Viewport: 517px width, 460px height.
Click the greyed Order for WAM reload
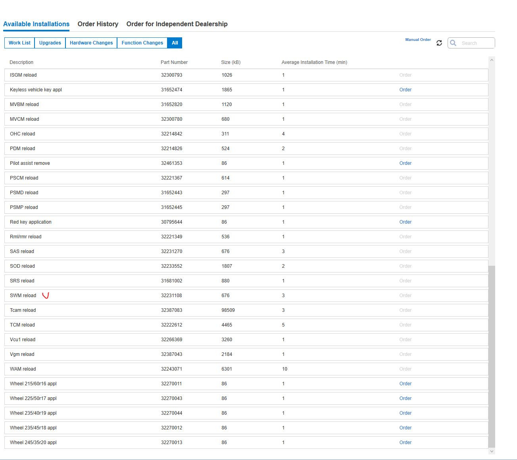tap(405, 369)
